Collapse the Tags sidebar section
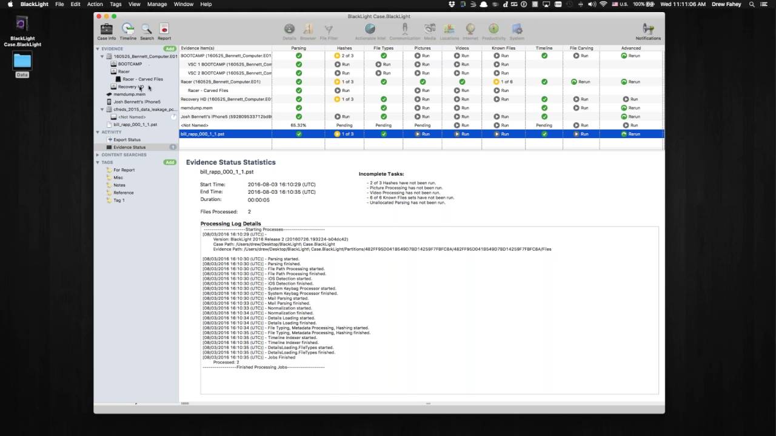This screenshot has height=436, width=776. [98, 162]
